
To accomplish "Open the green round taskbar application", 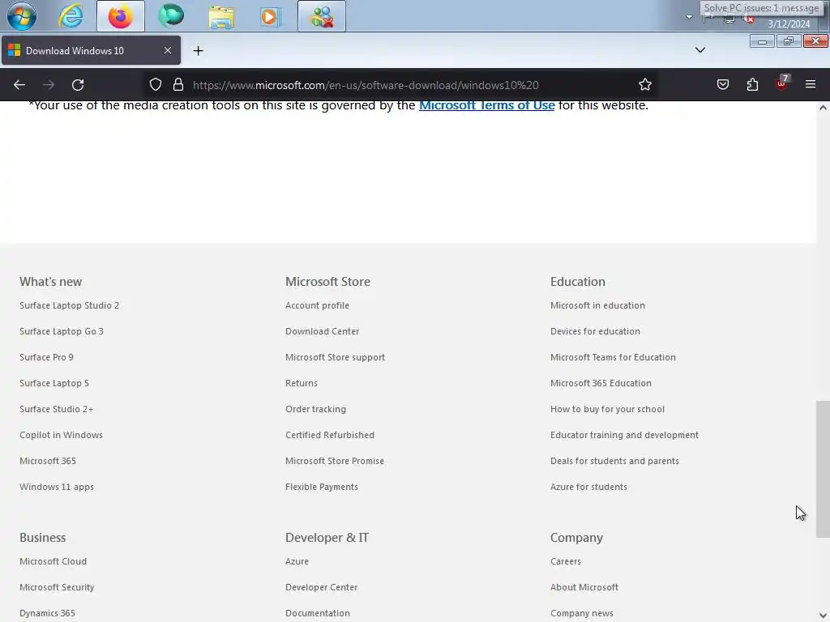I will tap(171, 16).
